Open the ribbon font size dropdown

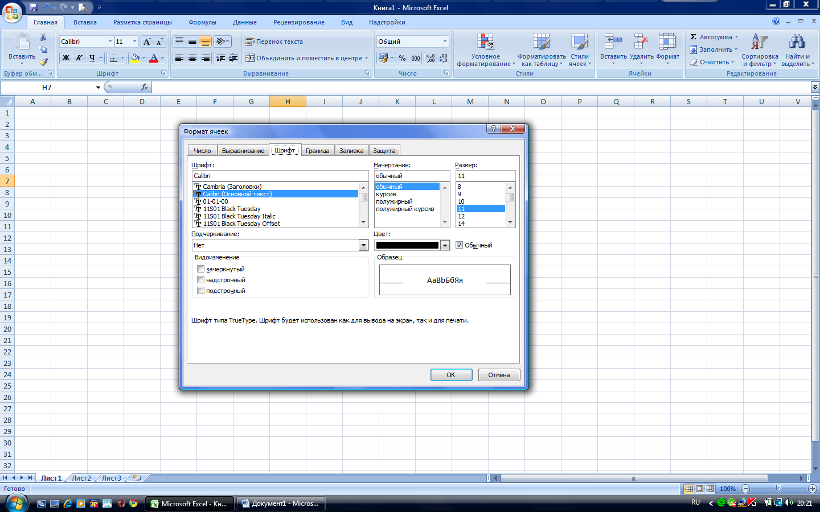(135, 42)
